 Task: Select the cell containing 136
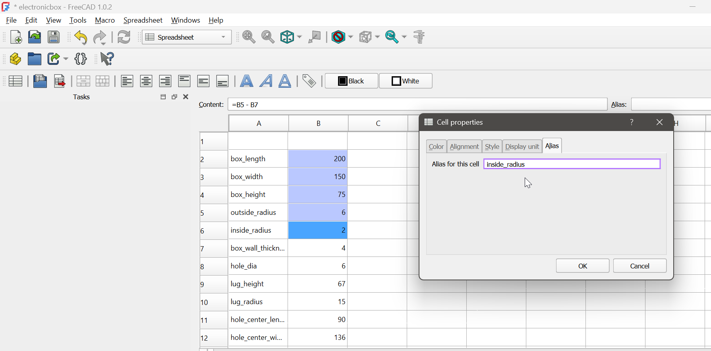(318, 337)
